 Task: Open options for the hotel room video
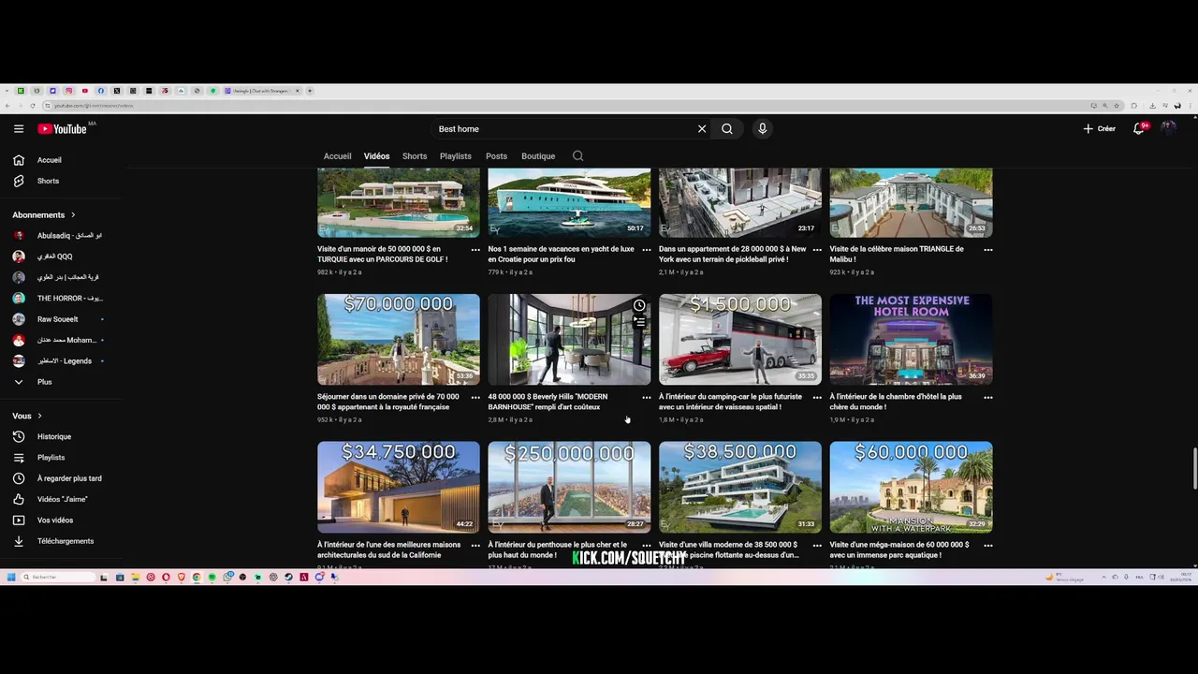tap(988, 398)
